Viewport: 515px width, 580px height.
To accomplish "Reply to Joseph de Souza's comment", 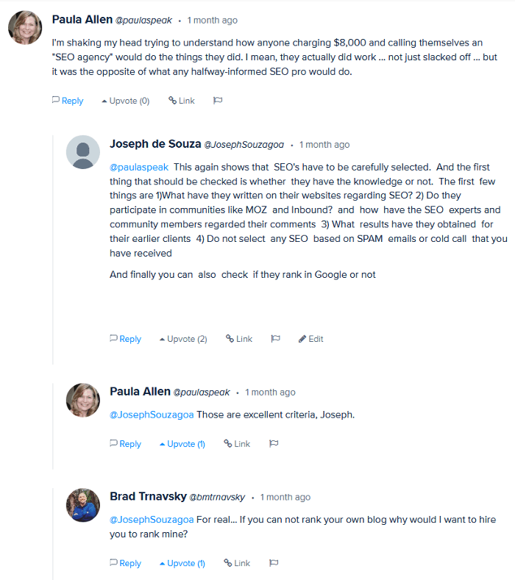I will [x=125, y=339].
